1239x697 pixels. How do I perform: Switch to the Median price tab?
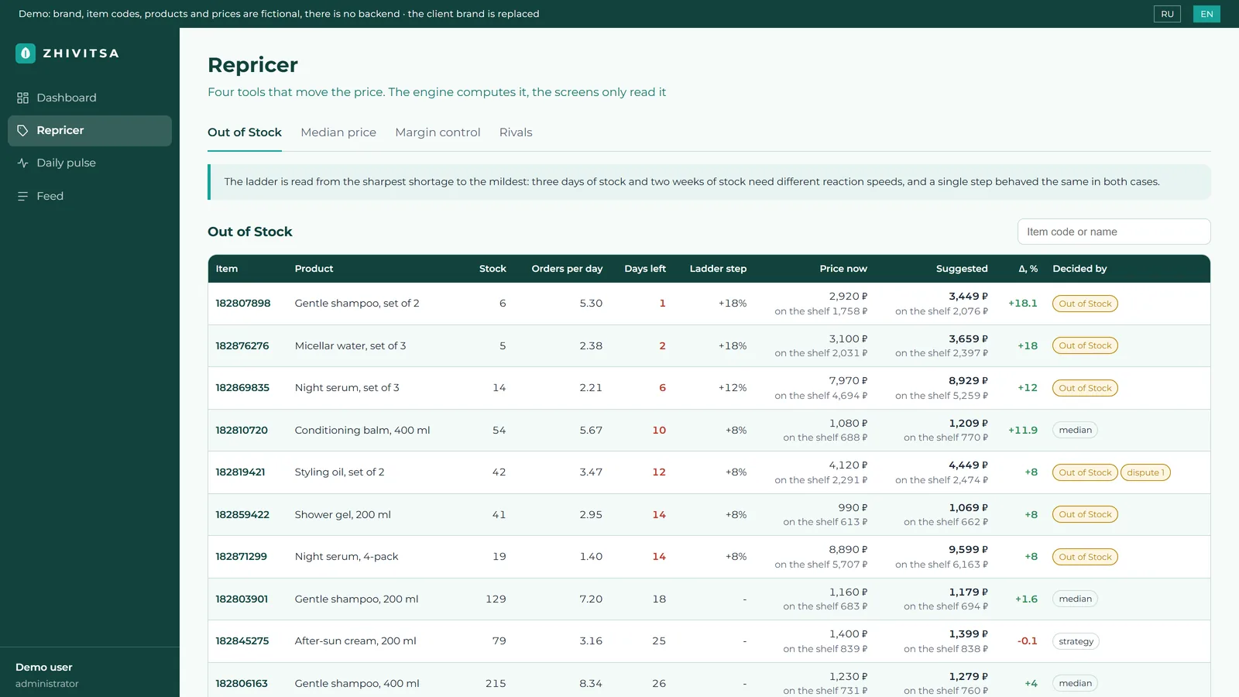pyautogui.click(x=338, y=132)
